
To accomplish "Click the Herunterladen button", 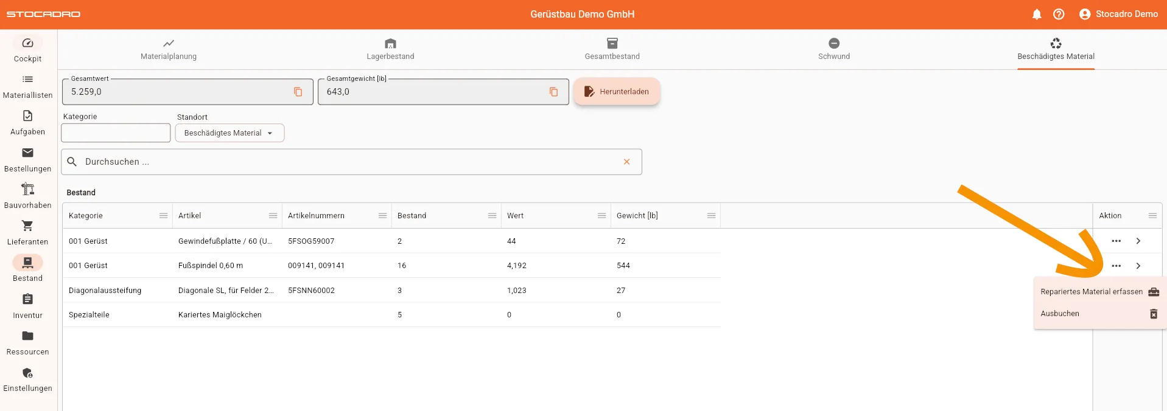I will pos(617,92).
